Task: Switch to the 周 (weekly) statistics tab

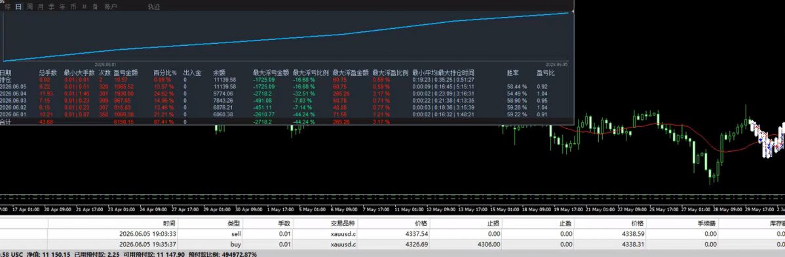Action: (x=30, y=7)
